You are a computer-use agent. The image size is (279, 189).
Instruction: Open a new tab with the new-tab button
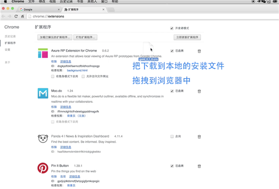[x=111, y=9]
